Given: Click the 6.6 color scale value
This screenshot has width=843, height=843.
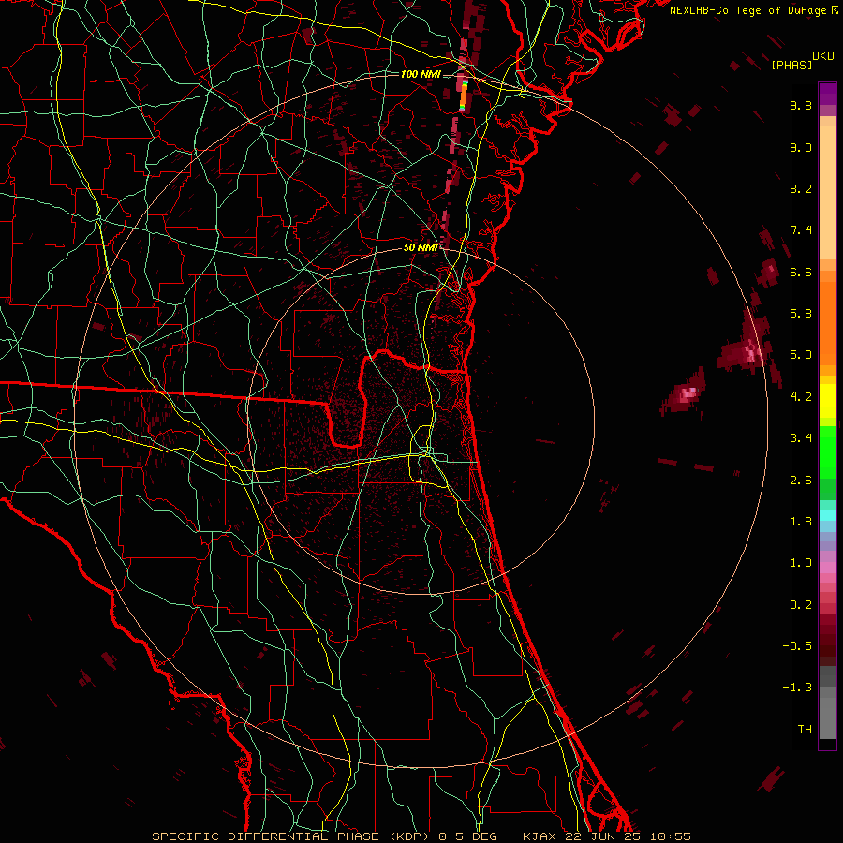Looking at the screenshot, I should [801, 272].
